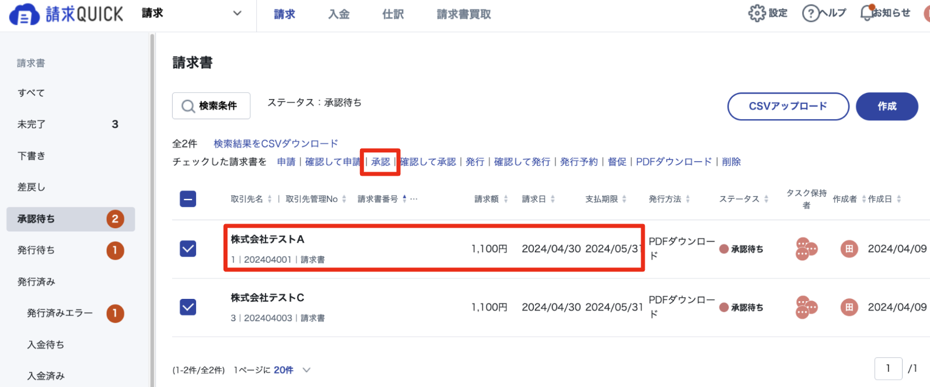Click the 確認して承認 link
This screenshot has width=930, height=387.
pyautogui.click(x=428, y=162)
